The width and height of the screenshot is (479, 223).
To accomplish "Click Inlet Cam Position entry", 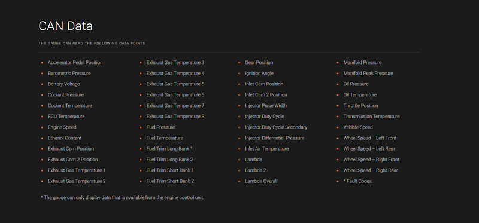I will point(264,84).
